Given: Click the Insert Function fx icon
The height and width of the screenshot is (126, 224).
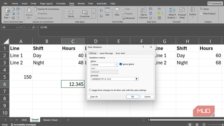Looking at the screenshot, I should (33, 27).
